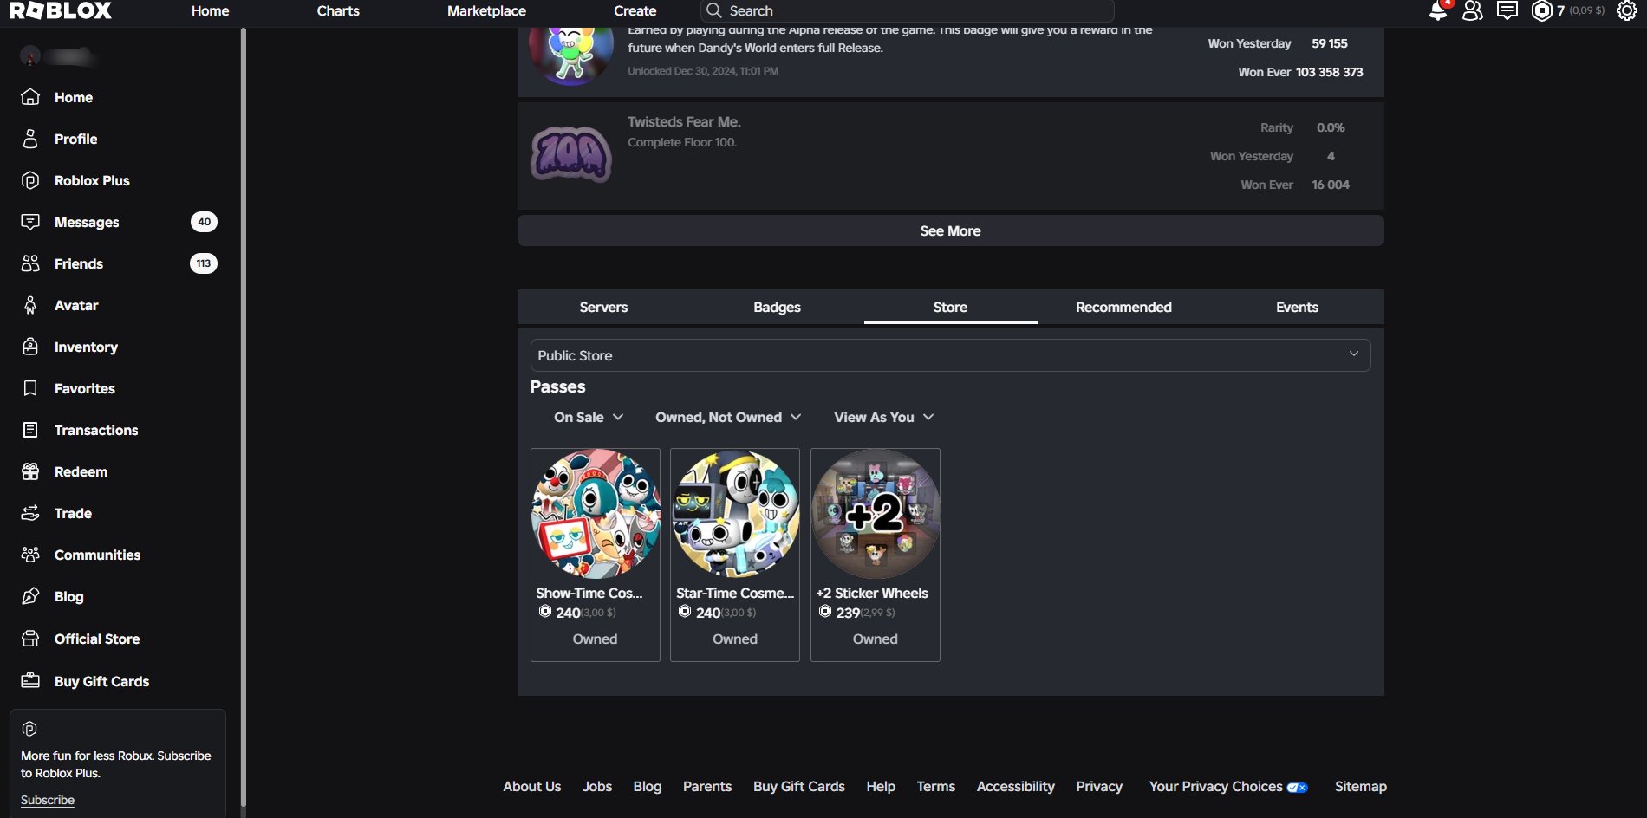The height and width of the screenshot is (818, 1647).
Task: Click the search magnifier icon
Action: [714, 10]
